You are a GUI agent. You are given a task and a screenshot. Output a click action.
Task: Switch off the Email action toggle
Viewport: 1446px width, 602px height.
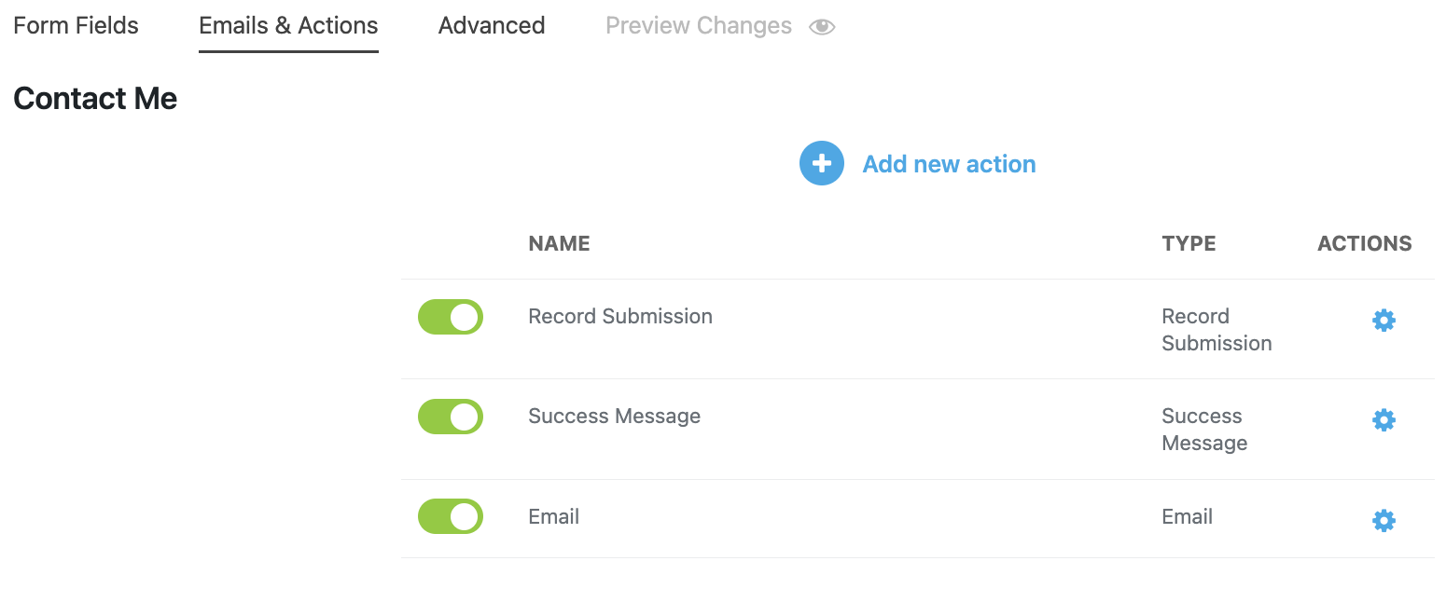coord(451,516)
